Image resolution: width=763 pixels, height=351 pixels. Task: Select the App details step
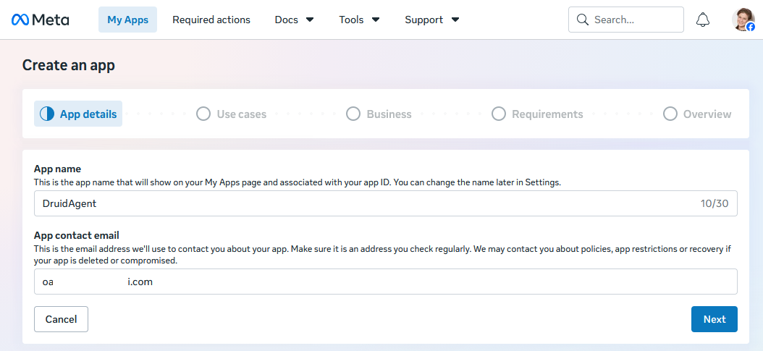pos(78,114)
